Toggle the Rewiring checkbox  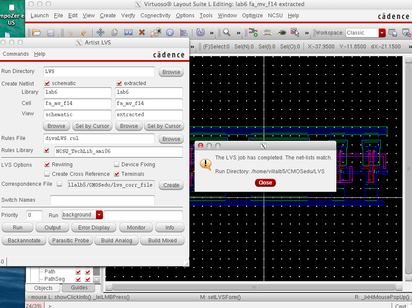[x=48, y=165]
